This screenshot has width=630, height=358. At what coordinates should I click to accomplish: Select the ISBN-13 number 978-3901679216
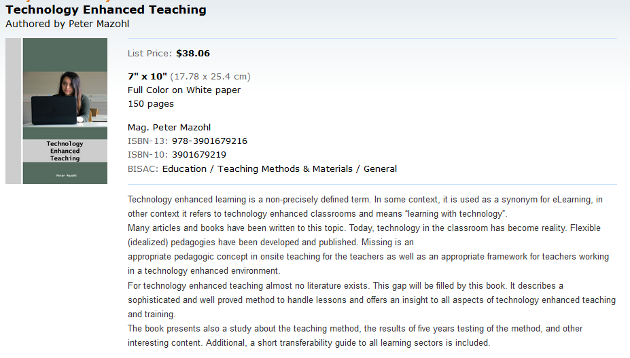coord(210,141)
